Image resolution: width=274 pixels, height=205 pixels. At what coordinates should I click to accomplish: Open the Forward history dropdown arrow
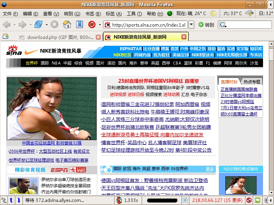(x=30, y=25)
